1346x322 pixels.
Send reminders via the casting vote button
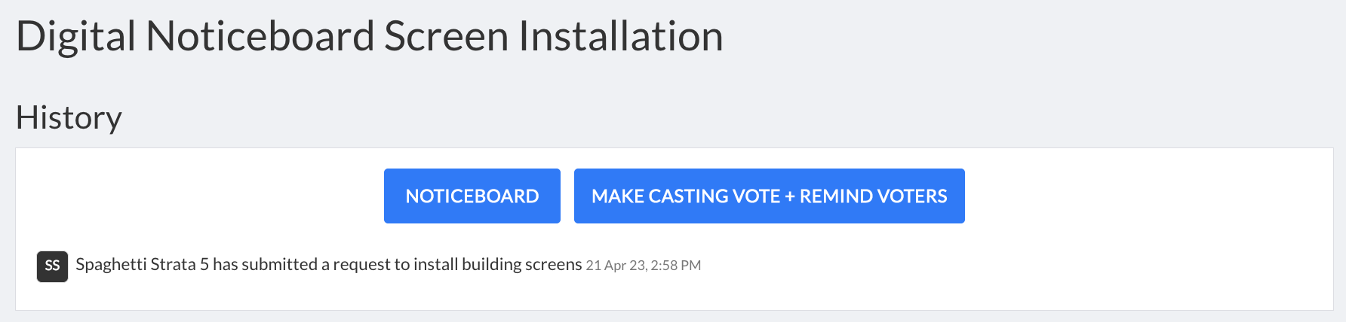[x=770, y=196]
